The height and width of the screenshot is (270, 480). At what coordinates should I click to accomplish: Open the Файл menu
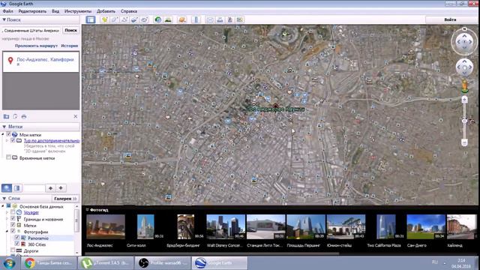tap(8, 11)
